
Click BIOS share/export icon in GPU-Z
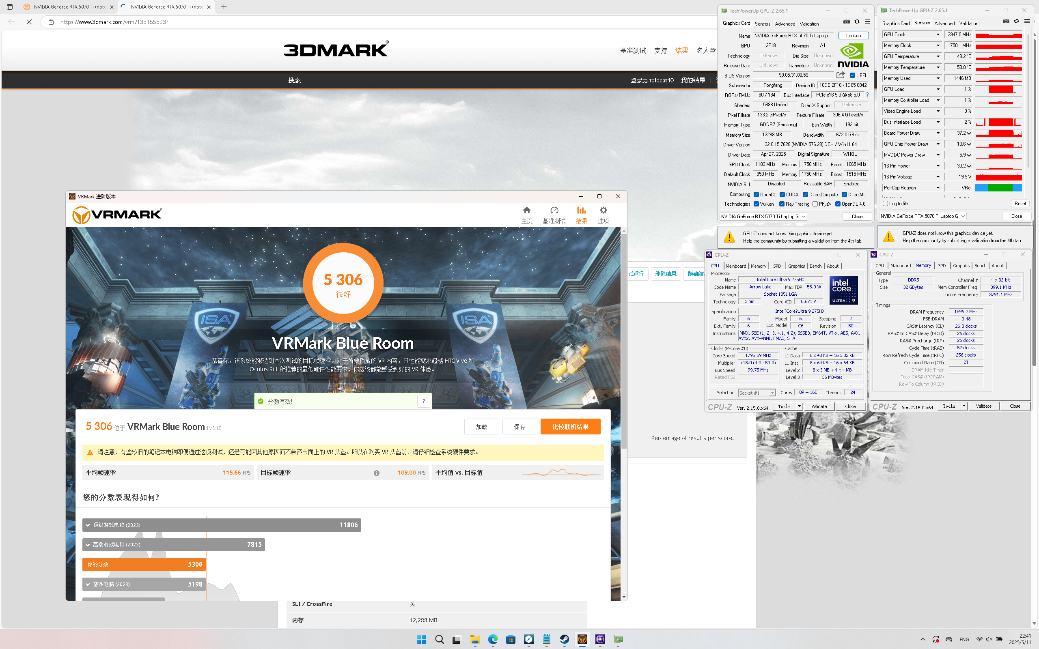coord(840,75)
